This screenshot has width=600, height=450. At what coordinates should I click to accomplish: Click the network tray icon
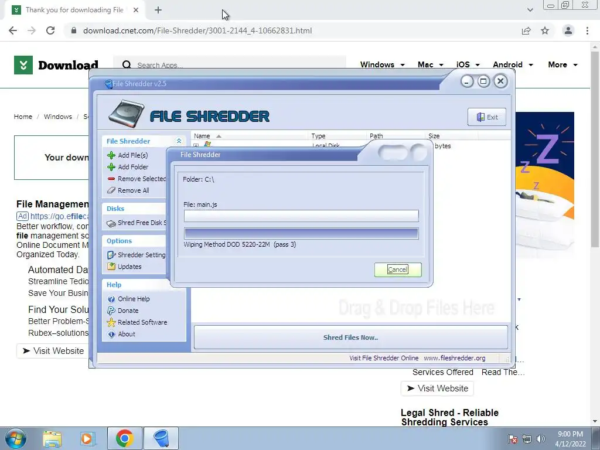click(x=527, y=439)
